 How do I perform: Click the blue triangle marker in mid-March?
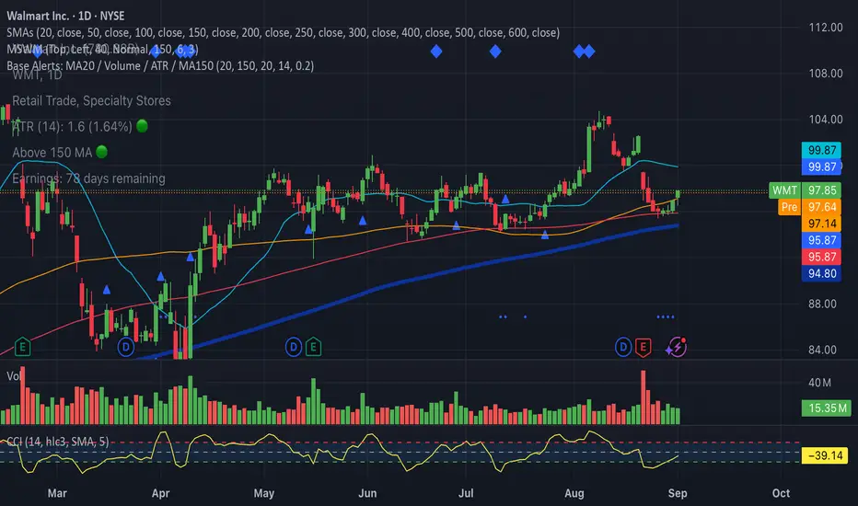coord(107,290)
